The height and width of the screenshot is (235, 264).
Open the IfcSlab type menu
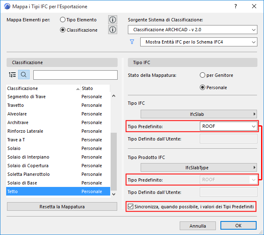(x=199, y=114)
